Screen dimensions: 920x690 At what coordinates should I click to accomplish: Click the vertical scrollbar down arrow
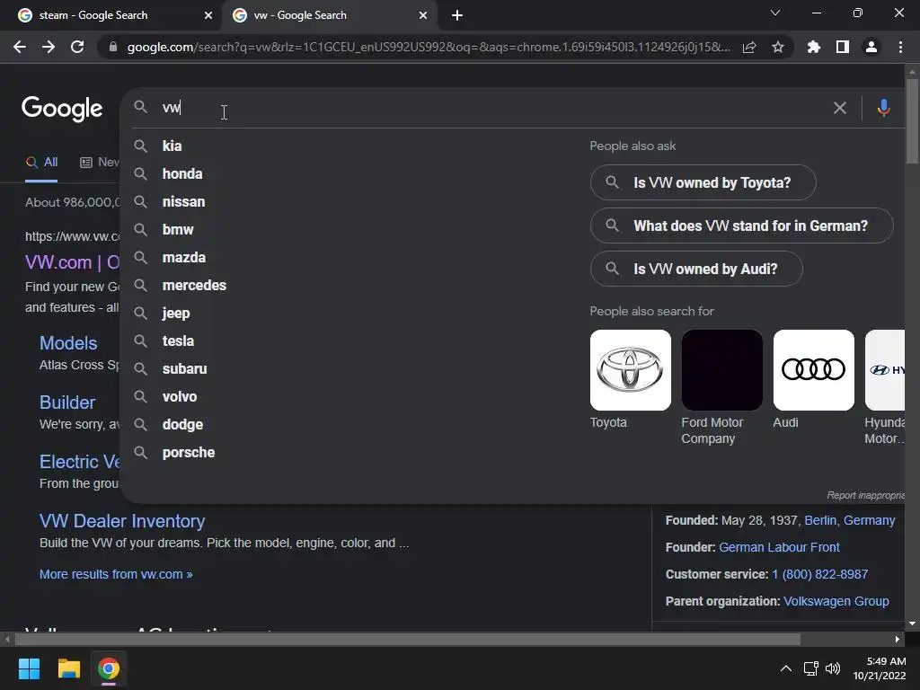pyautogui.click(x=911, y=624)
